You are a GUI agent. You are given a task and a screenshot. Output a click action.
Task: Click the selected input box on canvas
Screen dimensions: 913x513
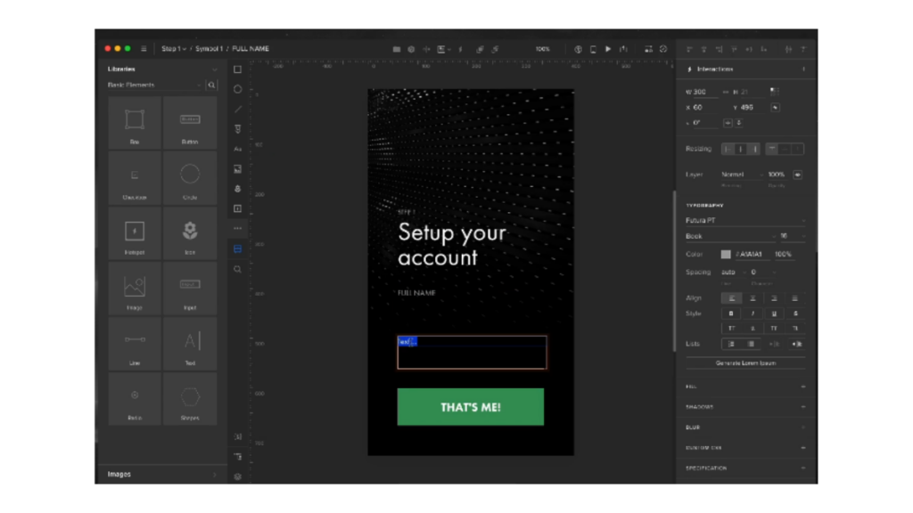(x=472, y=353)
